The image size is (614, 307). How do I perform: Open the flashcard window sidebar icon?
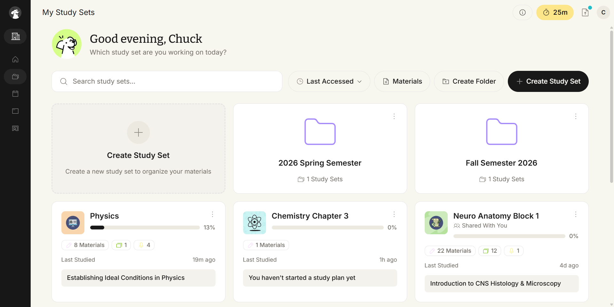point(15,111)
